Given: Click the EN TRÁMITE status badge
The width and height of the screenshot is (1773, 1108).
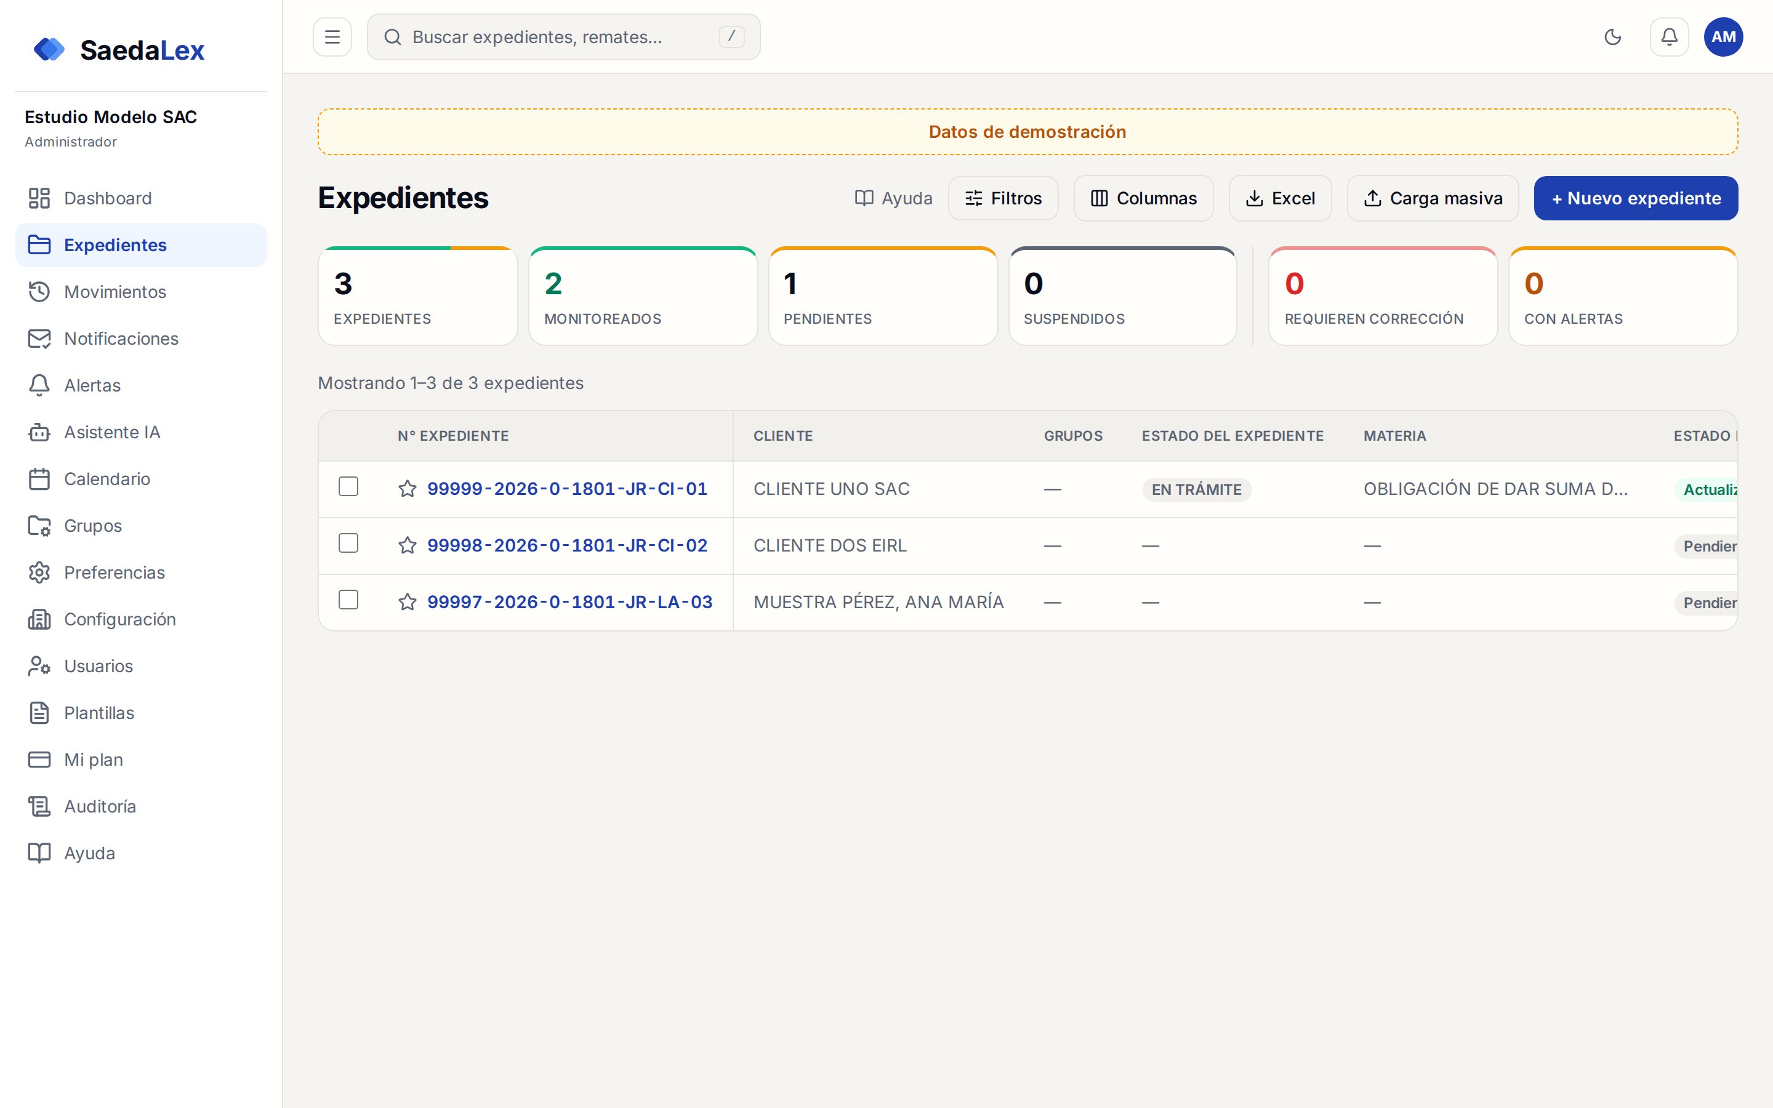Looking at the screenshot, I should (1196, 489).
